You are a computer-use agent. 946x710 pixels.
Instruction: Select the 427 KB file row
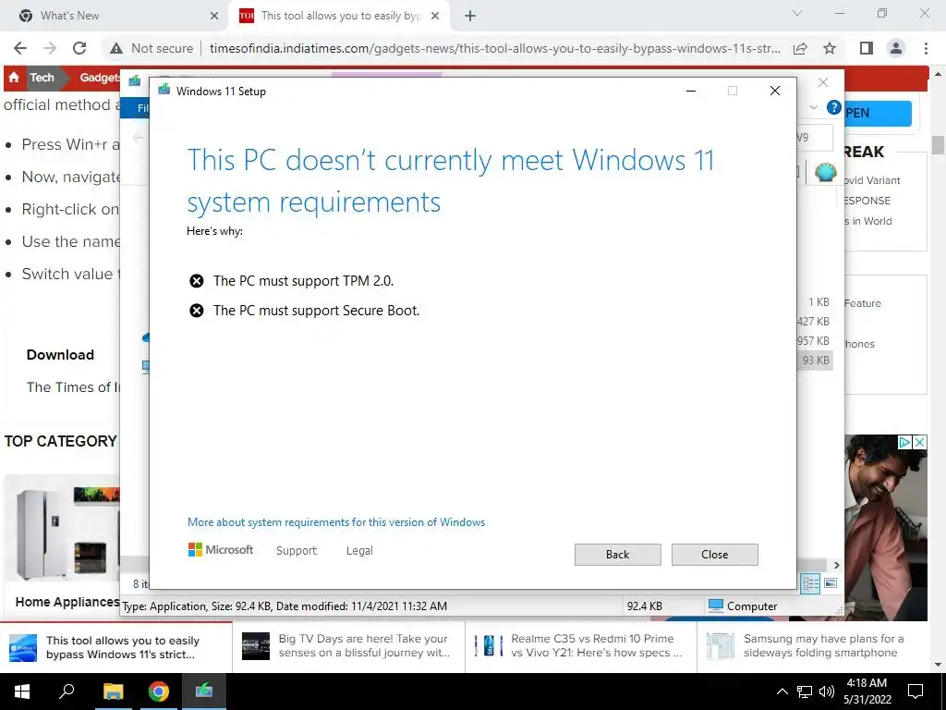pos(813,321)
